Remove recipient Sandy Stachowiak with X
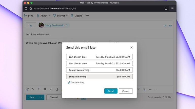This screenshot has height=109, width=195. tap(67, 25)
